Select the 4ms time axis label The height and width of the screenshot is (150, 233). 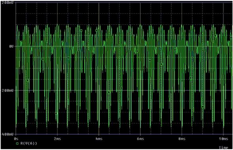pyautogui.click(x=99, y=139)
